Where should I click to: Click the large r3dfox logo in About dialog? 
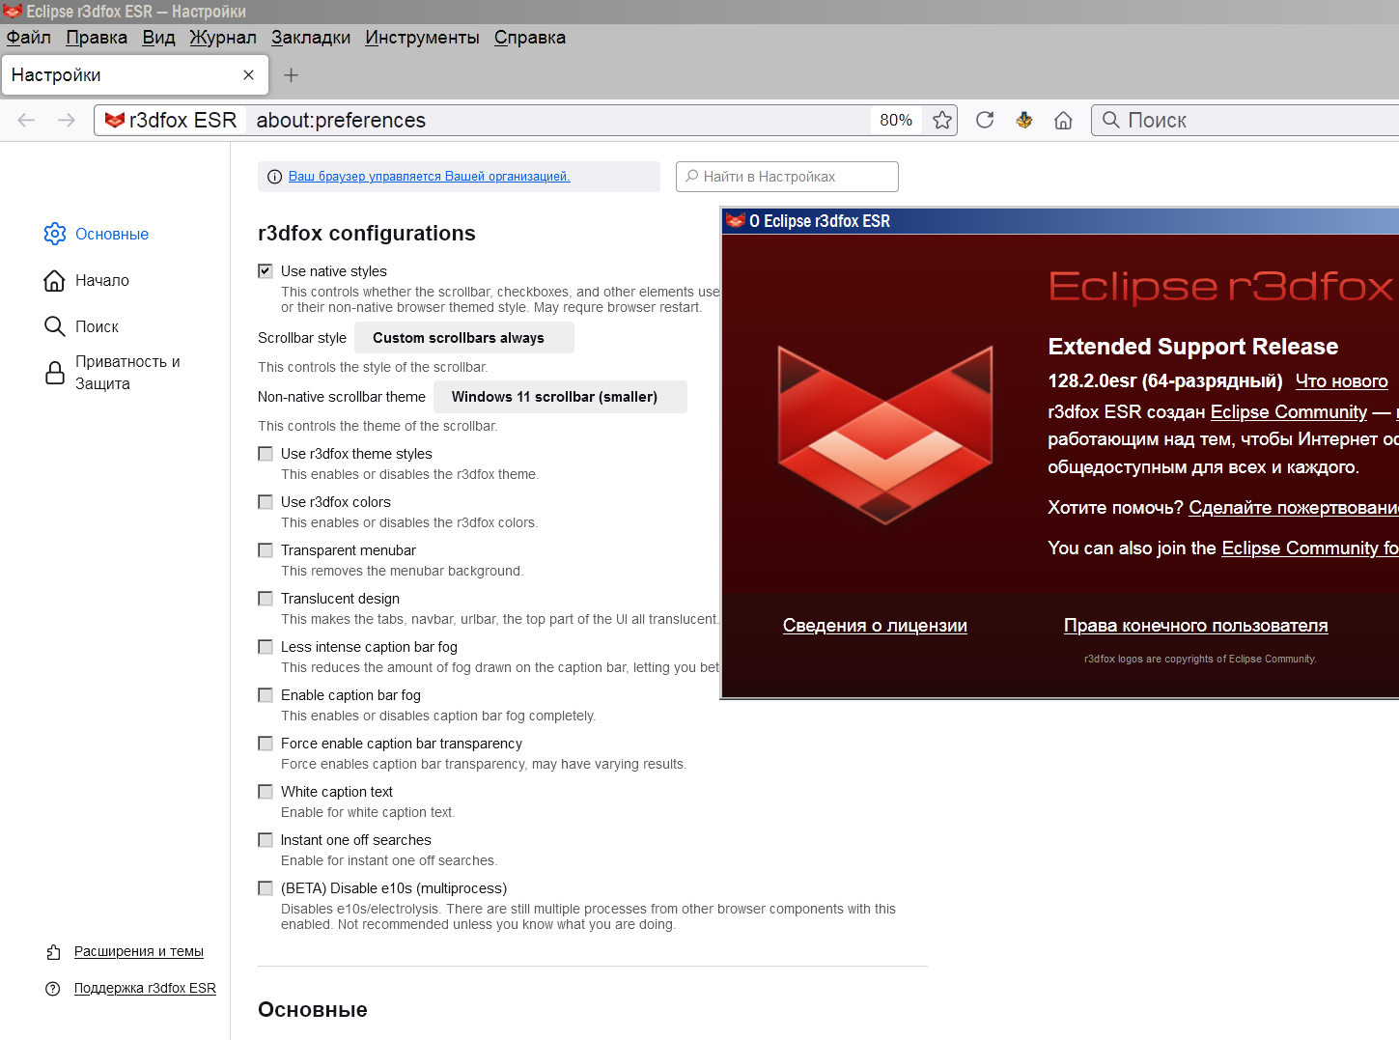[885, 435]
